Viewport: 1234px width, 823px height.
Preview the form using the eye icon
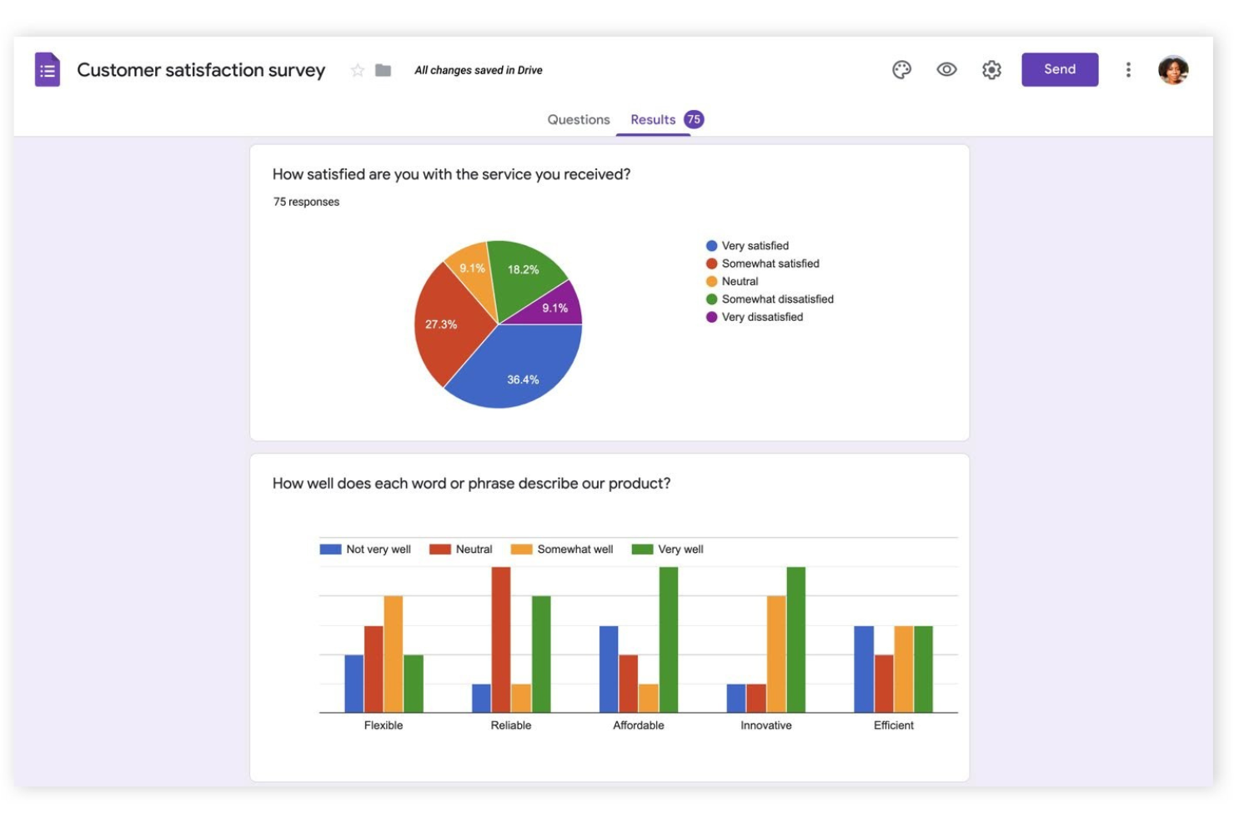[x=946, y=69]
